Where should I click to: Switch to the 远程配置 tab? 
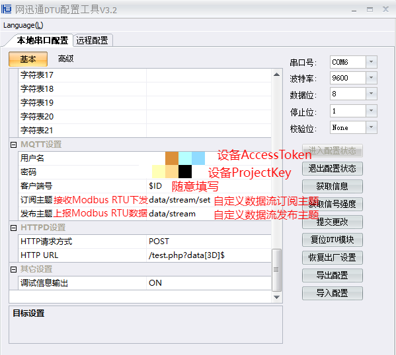93,40
